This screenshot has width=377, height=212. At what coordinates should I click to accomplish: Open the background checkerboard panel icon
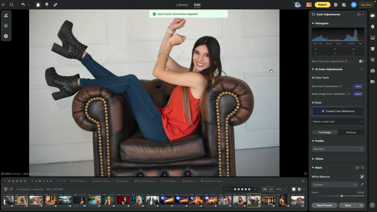click(373, 38)
